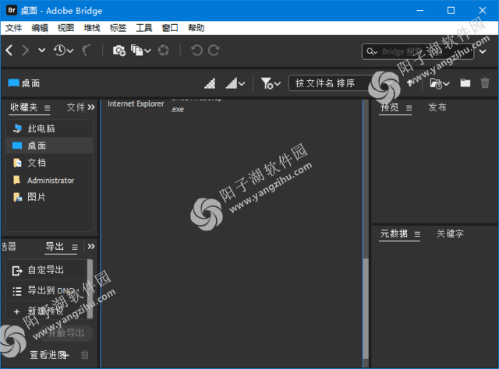
Task: Open the 按文件名排序 sort dropdown
Action: tap(342, 83)
